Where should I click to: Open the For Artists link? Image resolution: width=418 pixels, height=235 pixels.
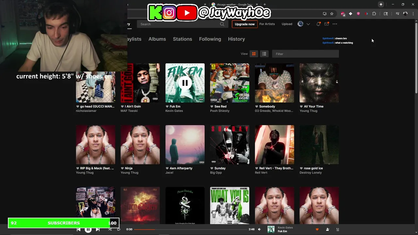[x=267, y=24]
